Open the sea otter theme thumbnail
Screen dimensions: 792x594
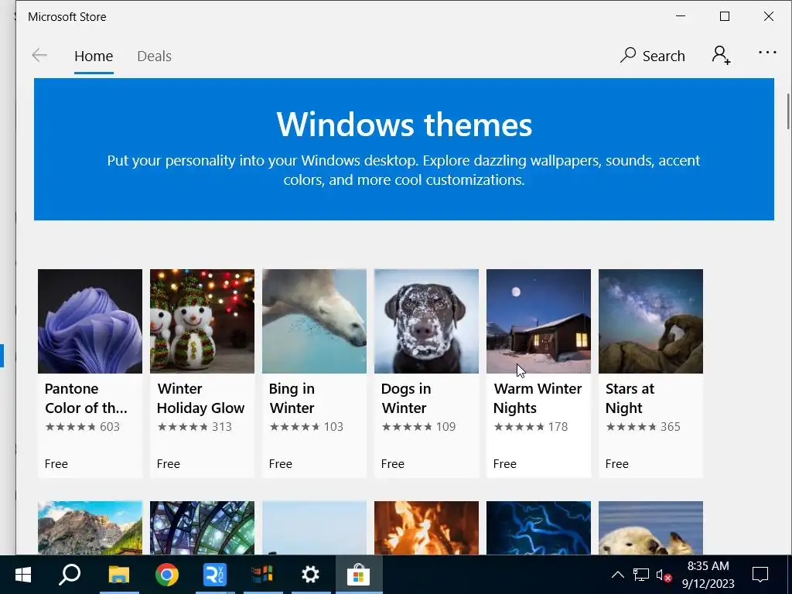[650, 527]
